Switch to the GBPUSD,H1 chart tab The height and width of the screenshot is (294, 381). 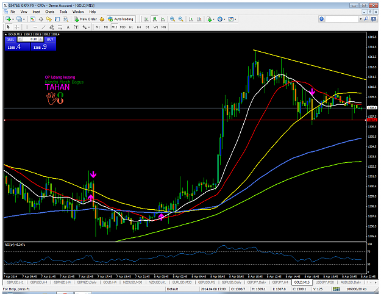point(15,282)
